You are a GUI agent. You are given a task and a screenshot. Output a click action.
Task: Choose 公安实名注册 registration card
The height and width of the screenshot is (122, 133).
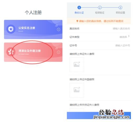click(x=33, y=29)
